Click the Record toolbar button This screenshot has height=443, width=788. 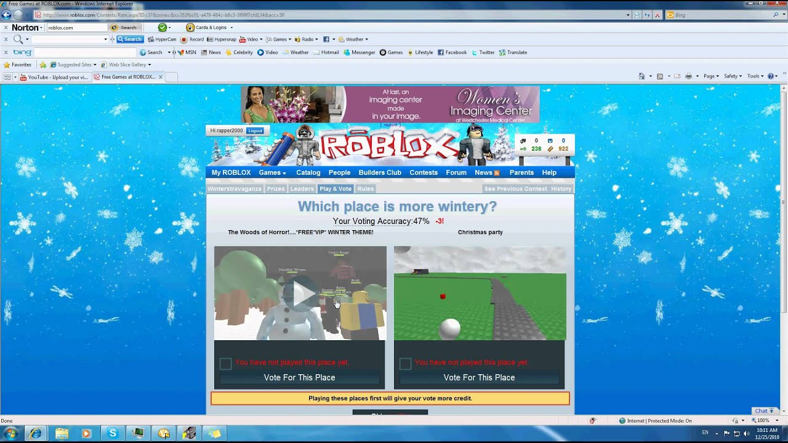click(x=192, y=39)
